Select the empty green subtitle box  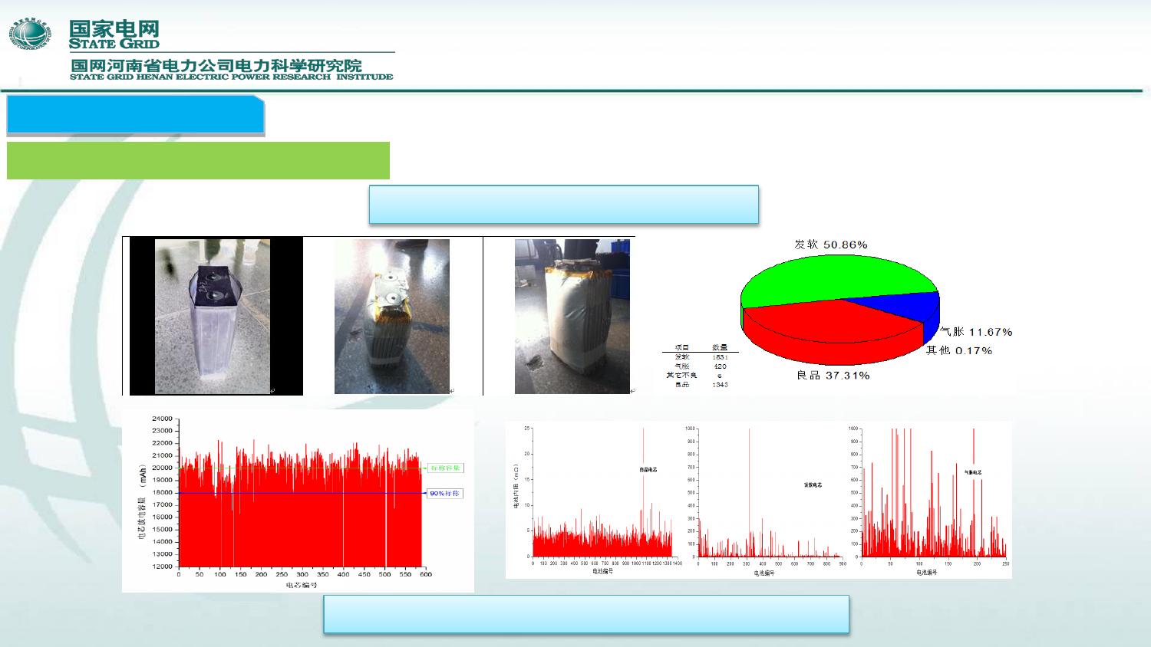point(198,160)
